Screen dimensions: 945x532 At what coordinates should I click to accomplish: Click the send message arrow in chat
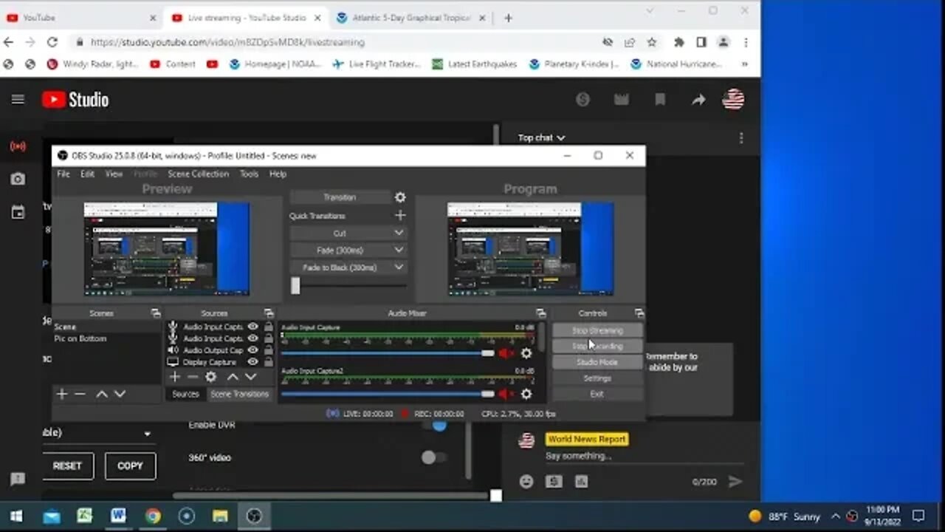(x=735, y=482)
